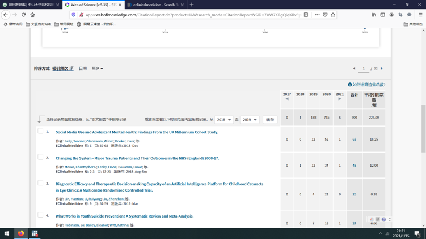
Task: Go to next results page arrow
Action: click(382, 68)
